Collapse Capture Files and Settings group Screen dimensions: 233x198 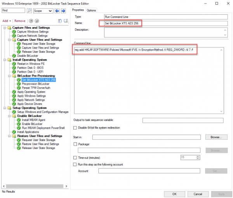pyautogui.click(x=5, y=28)
